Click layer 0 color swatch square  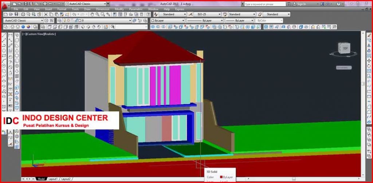tap(80, 20)
